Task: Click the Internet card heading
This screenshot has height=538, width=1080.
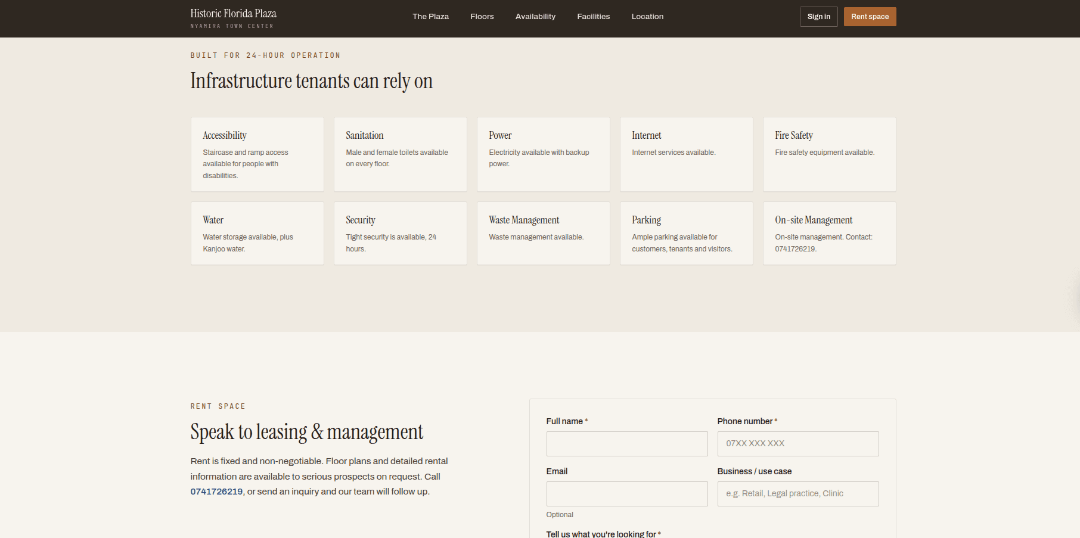Action: point(647,136)
